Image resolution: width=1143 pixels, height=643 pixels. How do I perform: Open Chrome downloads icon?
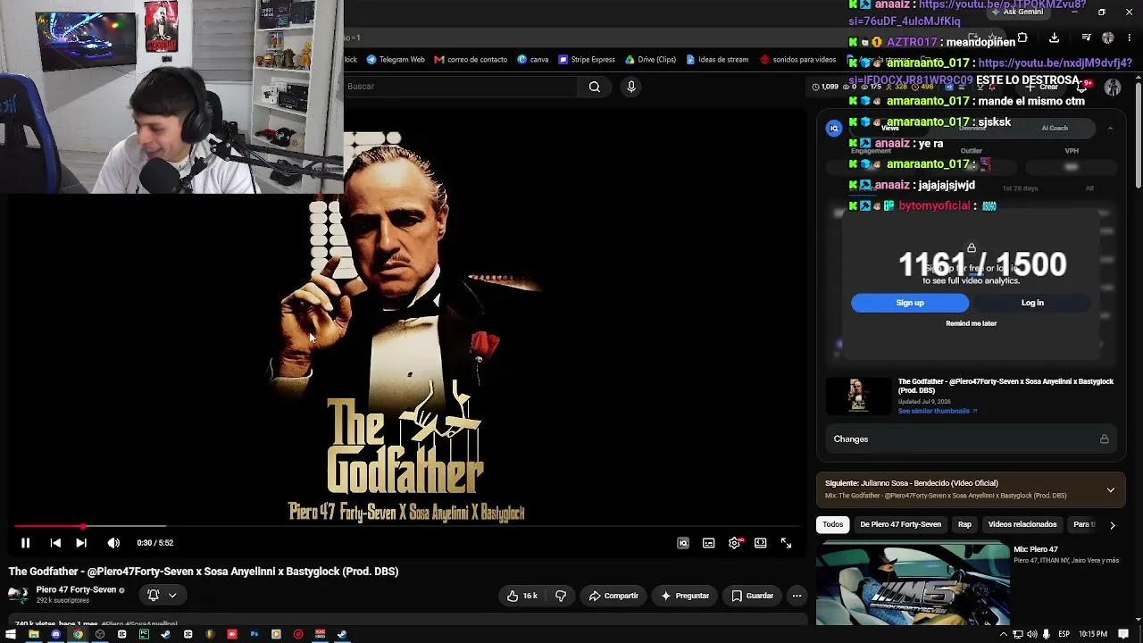click(1054, 38)
